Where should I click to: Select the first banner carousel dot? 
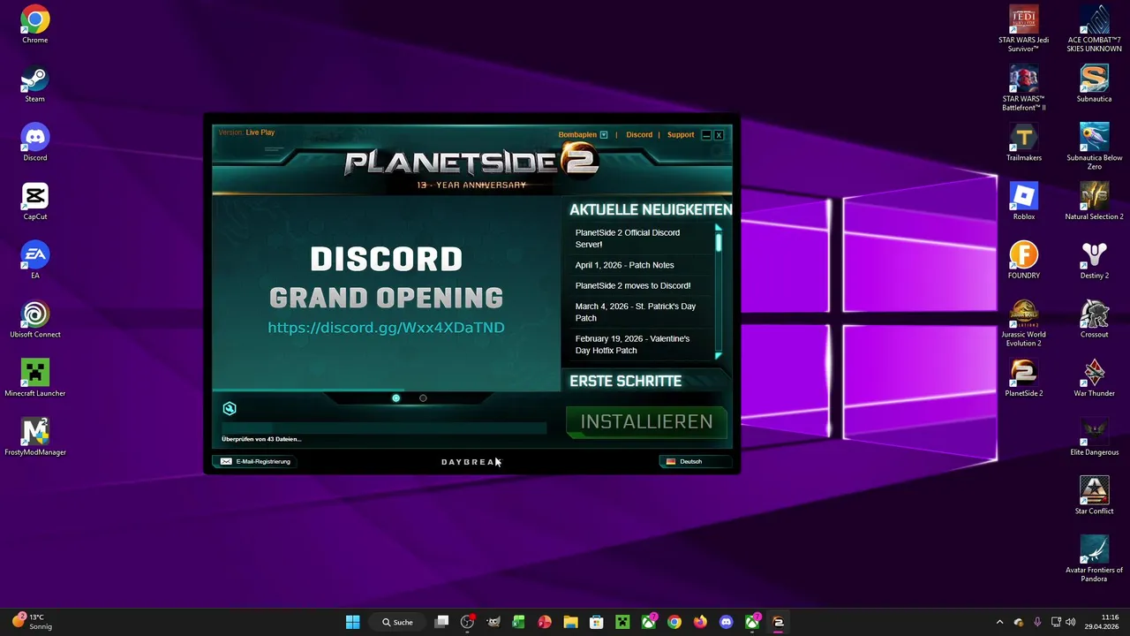pyautogui.click(x=395, y=398)
